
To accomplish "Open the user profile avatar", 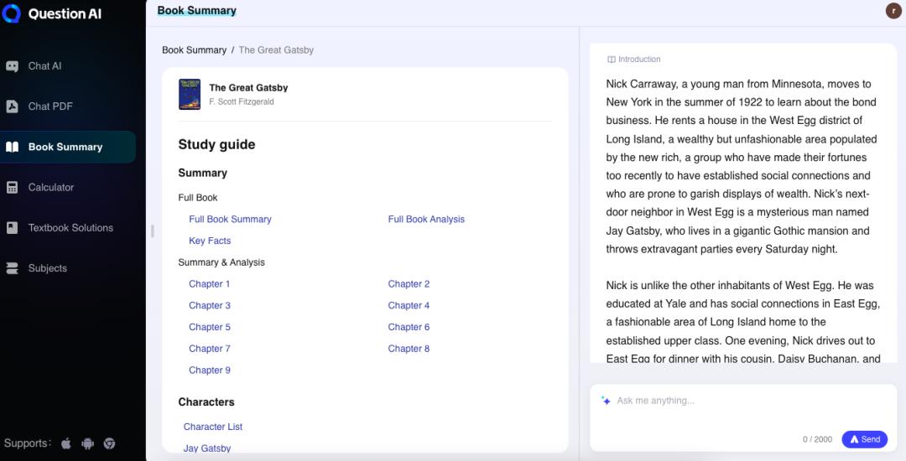I will [893, 10].
